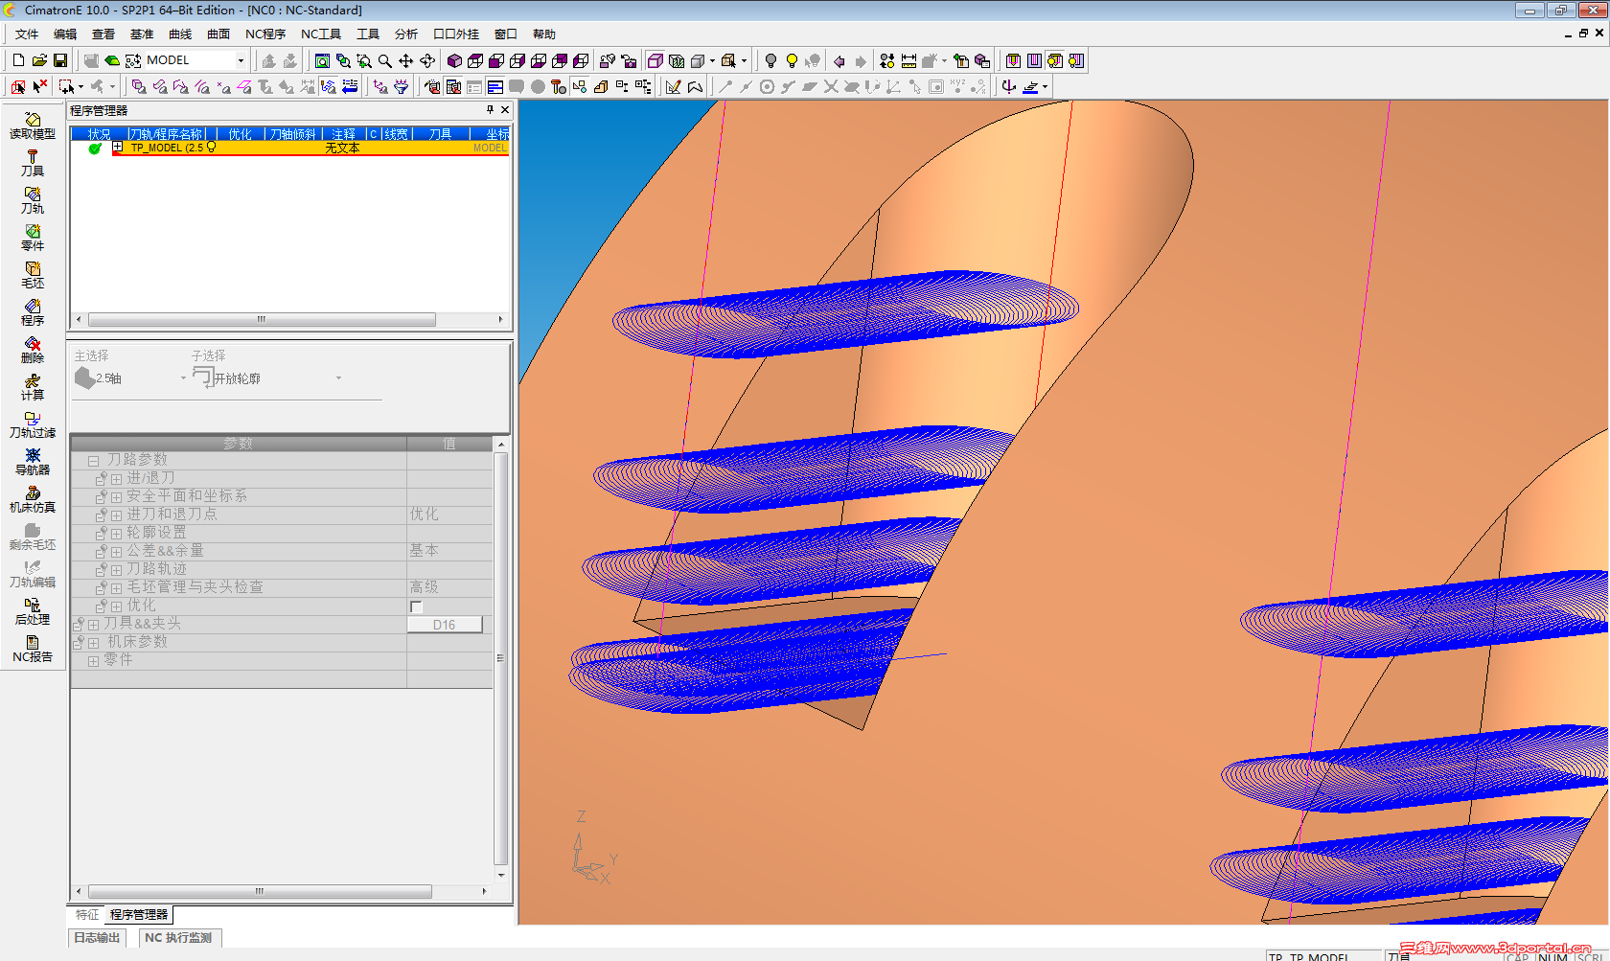
Task: Click the 参数 column header
Action: pos(239,444)
